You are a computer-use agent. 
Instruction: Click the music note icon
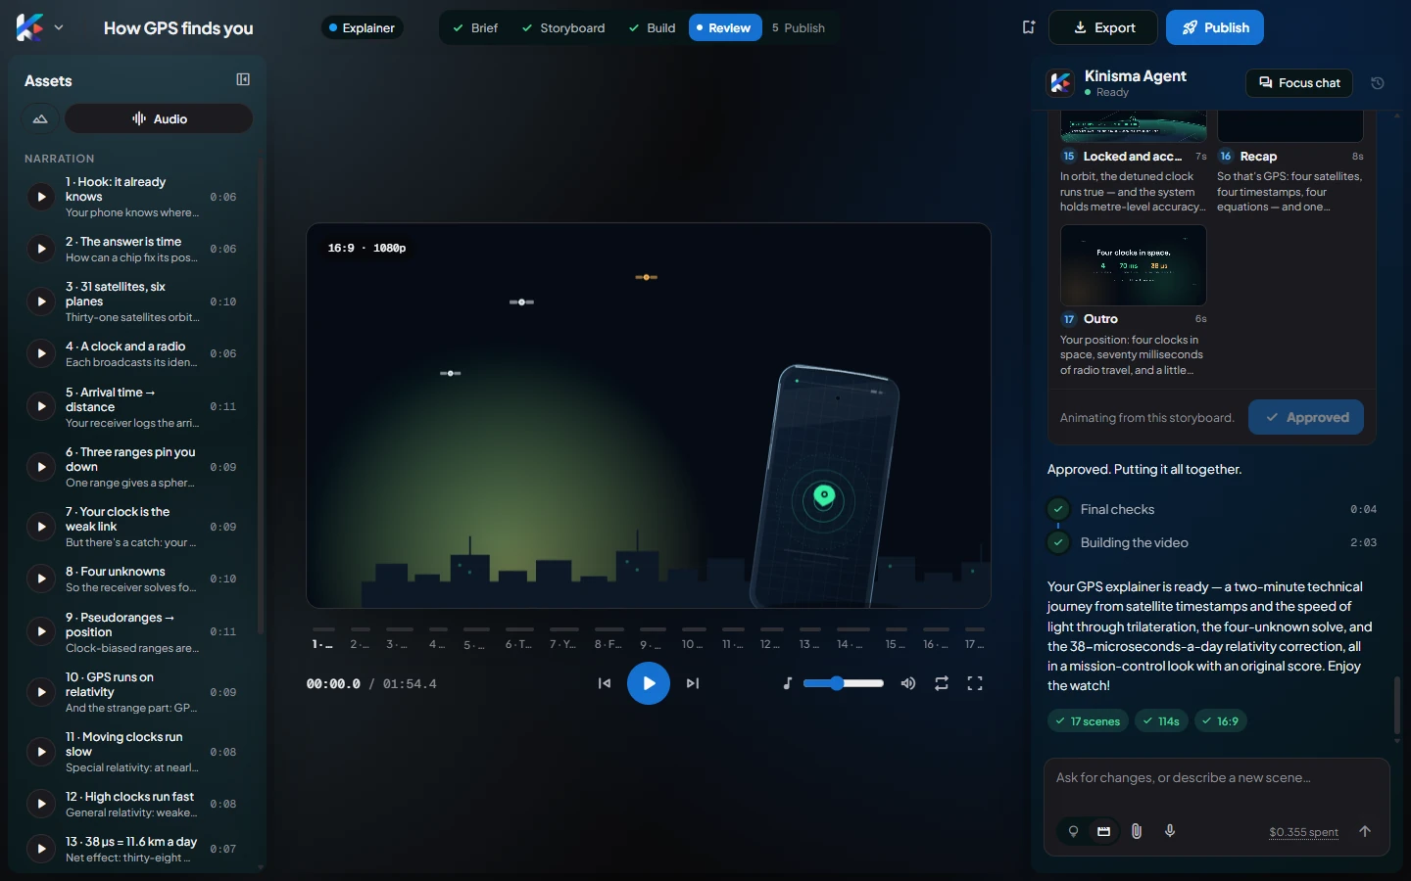coord(787,683)
